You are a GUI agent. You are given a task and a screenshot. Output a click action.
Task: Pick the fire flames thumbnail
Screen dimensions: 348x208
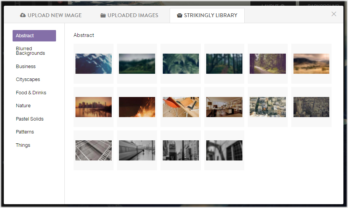pos(137,107)
